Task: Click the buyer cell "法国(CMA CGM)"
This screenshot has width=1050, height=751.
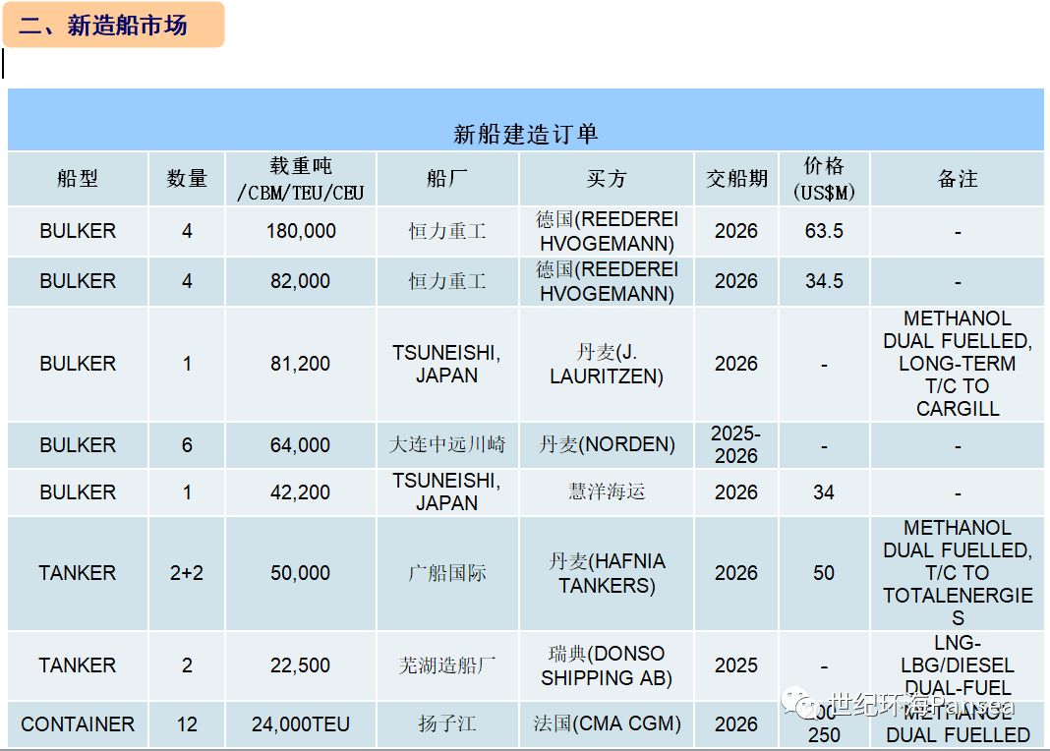Action: 607,723
